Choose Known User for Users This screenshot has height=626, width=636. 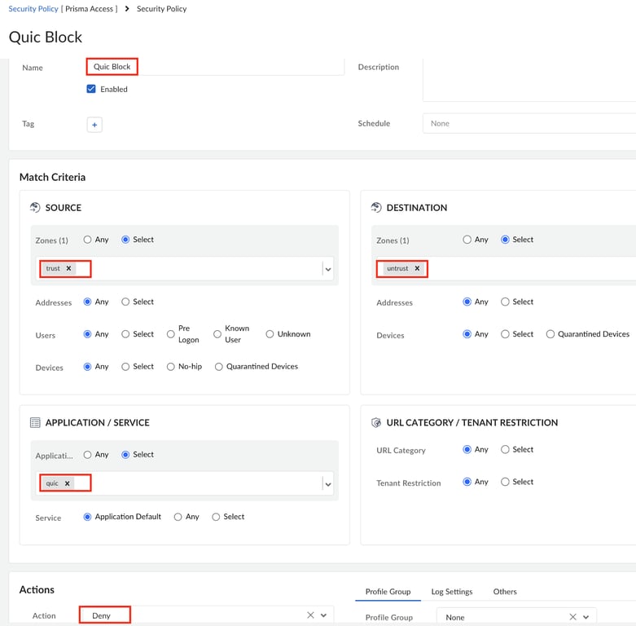[217, 334]
